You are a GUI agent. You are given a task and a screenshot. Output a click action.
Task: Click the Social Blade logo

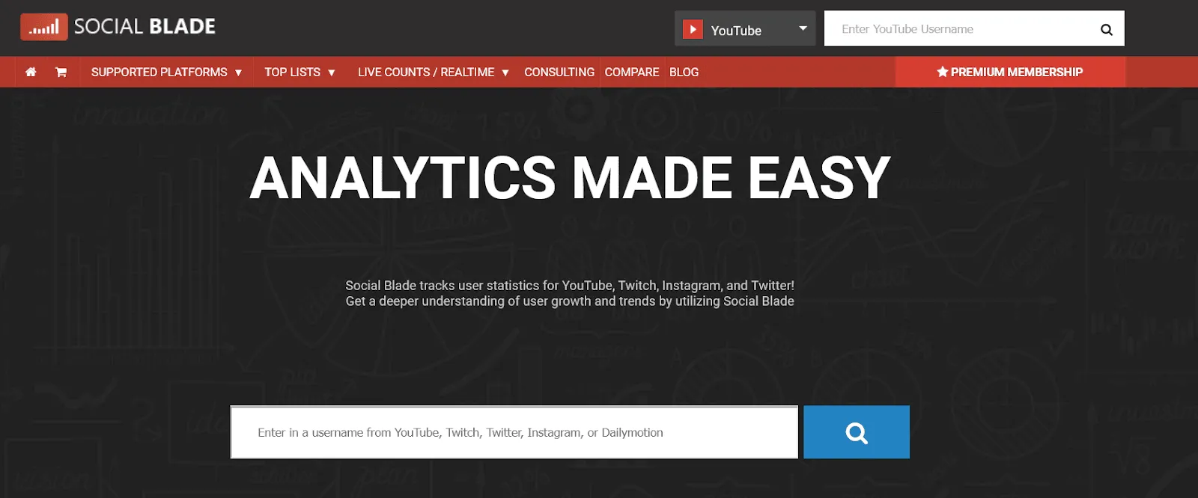pyautogui.click(x=118, y=27)
